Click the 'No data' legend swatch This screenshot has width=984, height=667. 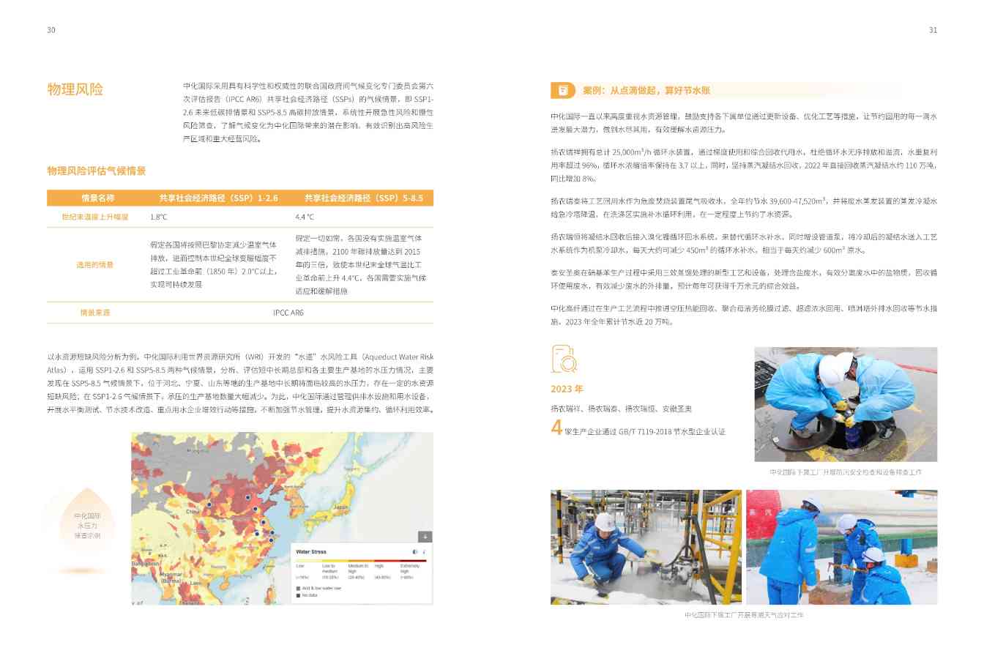tap(298, 595)
